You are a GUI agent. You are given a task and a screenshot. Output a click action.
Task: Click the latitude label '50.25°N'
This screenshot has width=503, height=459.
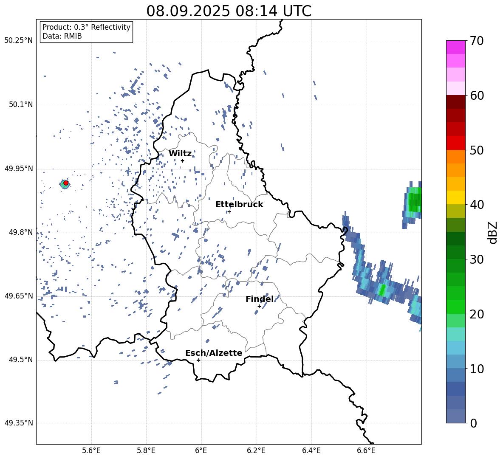click(19, 41)
